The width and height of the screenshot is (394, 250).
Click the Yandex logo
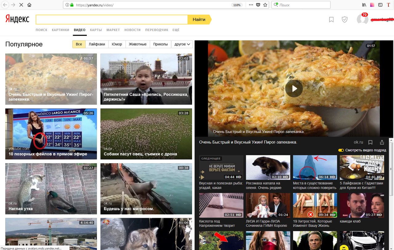[x=18, y=19]
